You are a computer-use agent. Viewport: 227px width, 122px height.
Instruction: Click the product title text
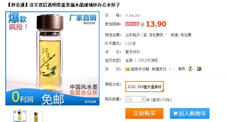(64, 5)
